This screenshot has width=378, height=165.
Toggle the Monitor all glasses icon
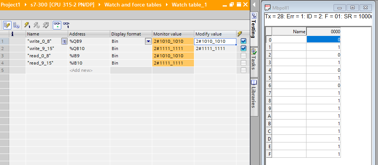click(57, 25)
